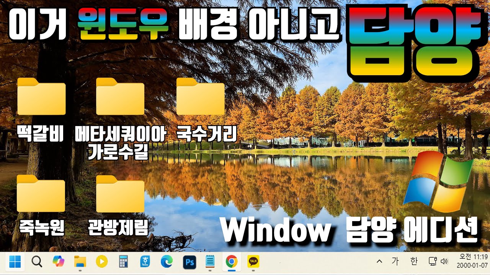Launch Microsoft Edge from the taskbar
The height and width of the screenshot is (275, 490).
[x=167, y=262]
